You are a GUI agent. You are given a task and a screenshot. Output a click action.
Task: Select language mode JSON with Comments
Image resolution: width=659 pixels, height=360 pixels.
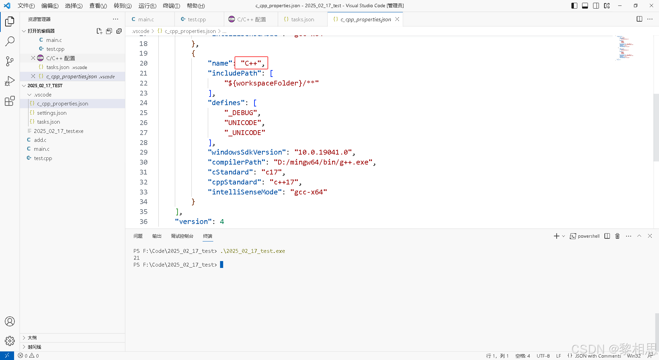(598, 356)
